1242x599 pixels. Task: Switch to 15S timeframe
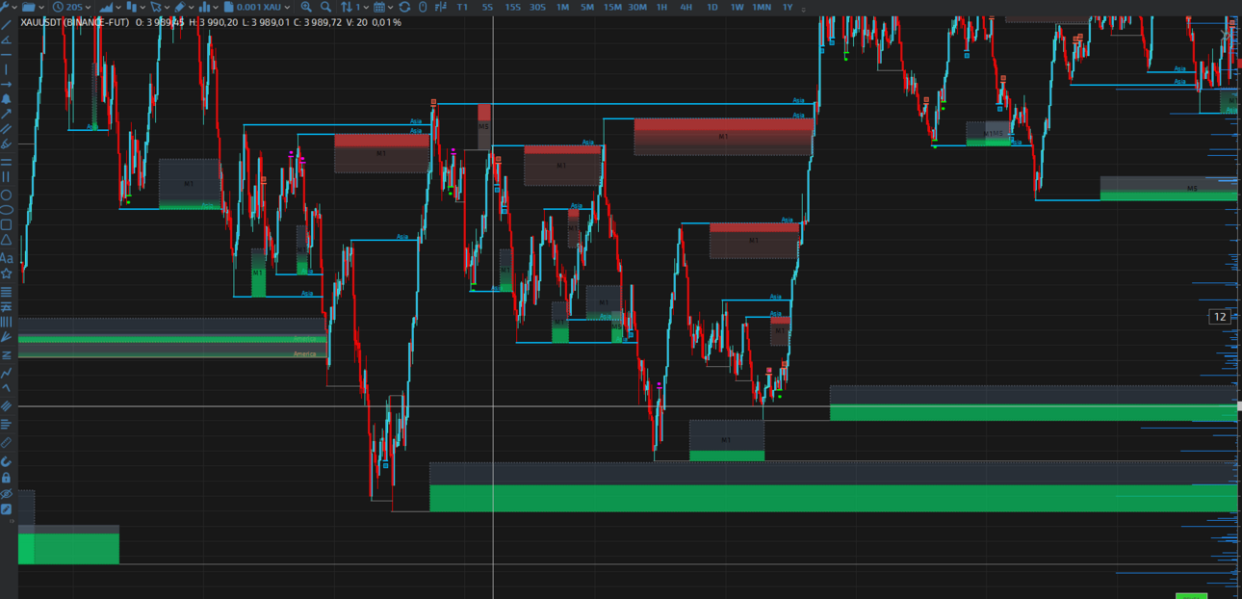[512, 7]
